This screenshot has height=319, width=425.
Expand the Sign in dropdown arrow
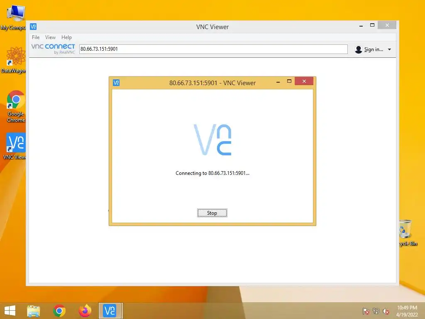(389, 49)
